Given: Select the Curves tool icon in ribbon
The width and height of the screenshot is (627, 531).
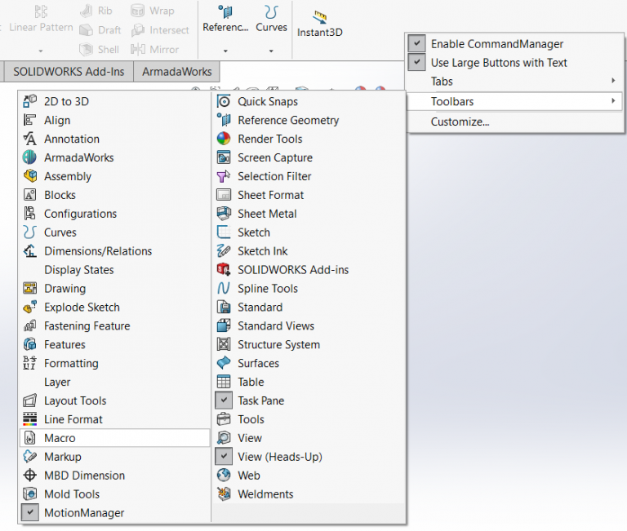Looking at the screenshot, I should [x=271, y=12].
